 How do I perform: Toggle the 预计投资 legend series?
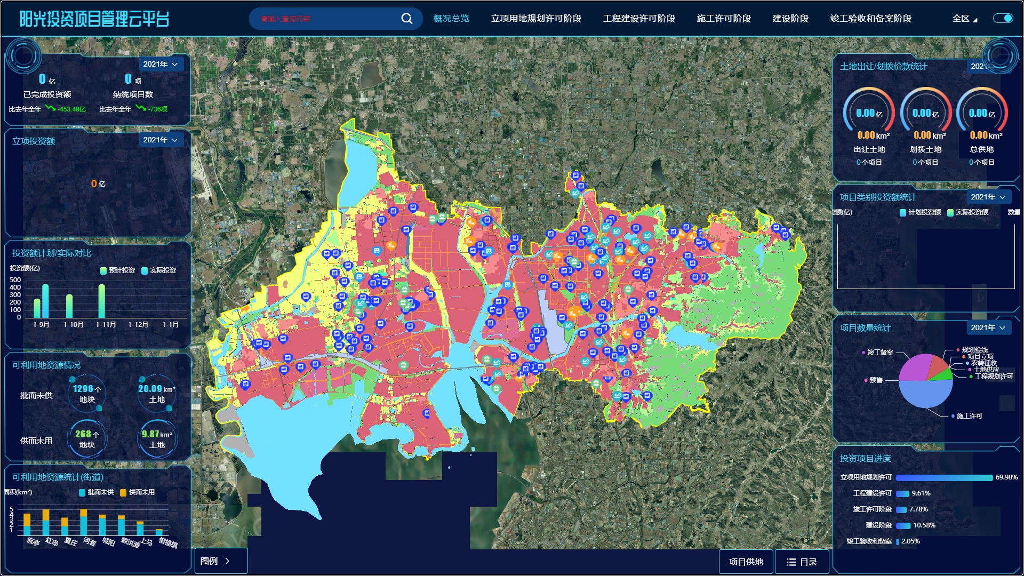[x=118, y=270]
